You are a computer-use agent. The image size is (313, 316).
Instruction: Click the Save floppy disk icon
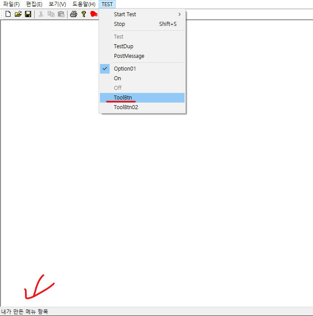pyautogui.click(x=28, y=14)
